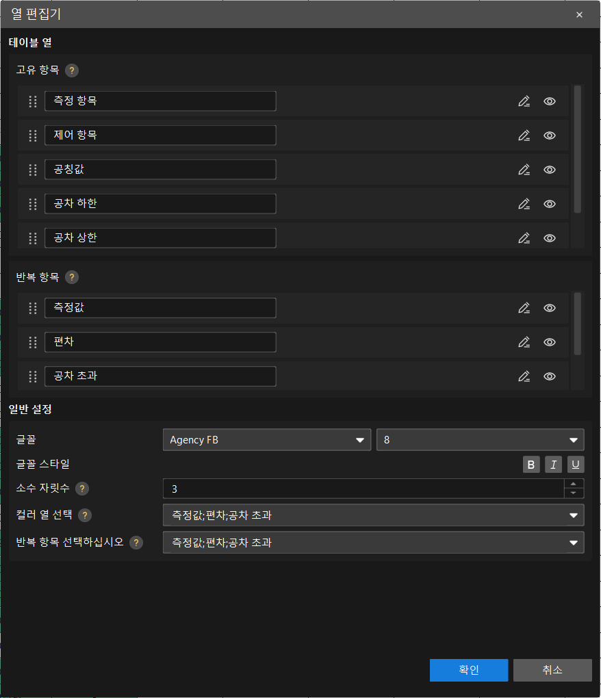Toggle bold font style

[531, 464]
